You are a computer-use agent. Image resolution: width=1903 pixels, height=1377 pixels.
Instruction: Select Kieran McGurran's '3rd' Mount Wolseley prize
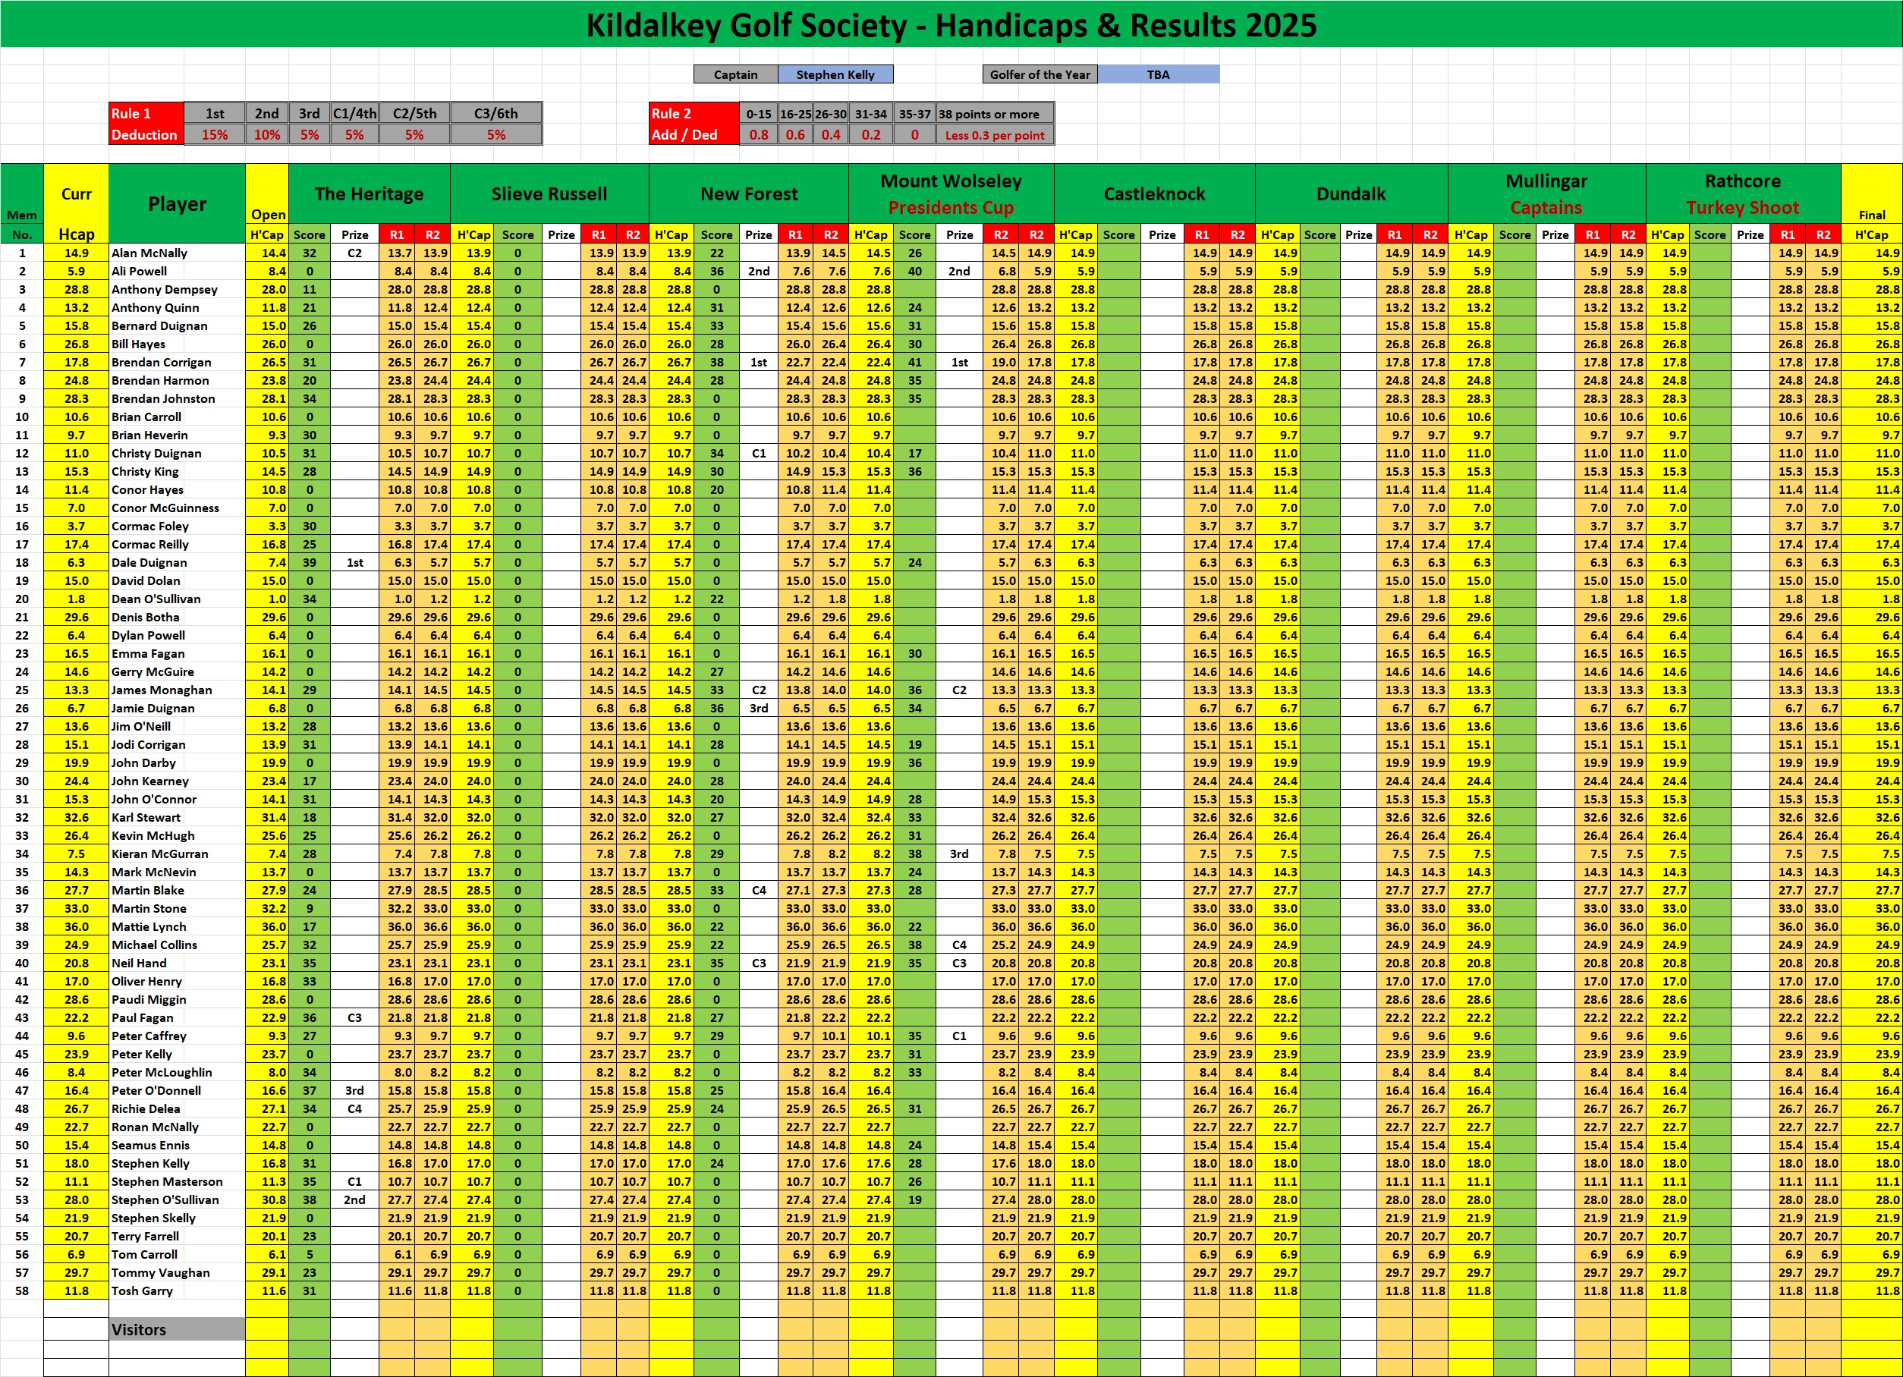click(959, 854)
